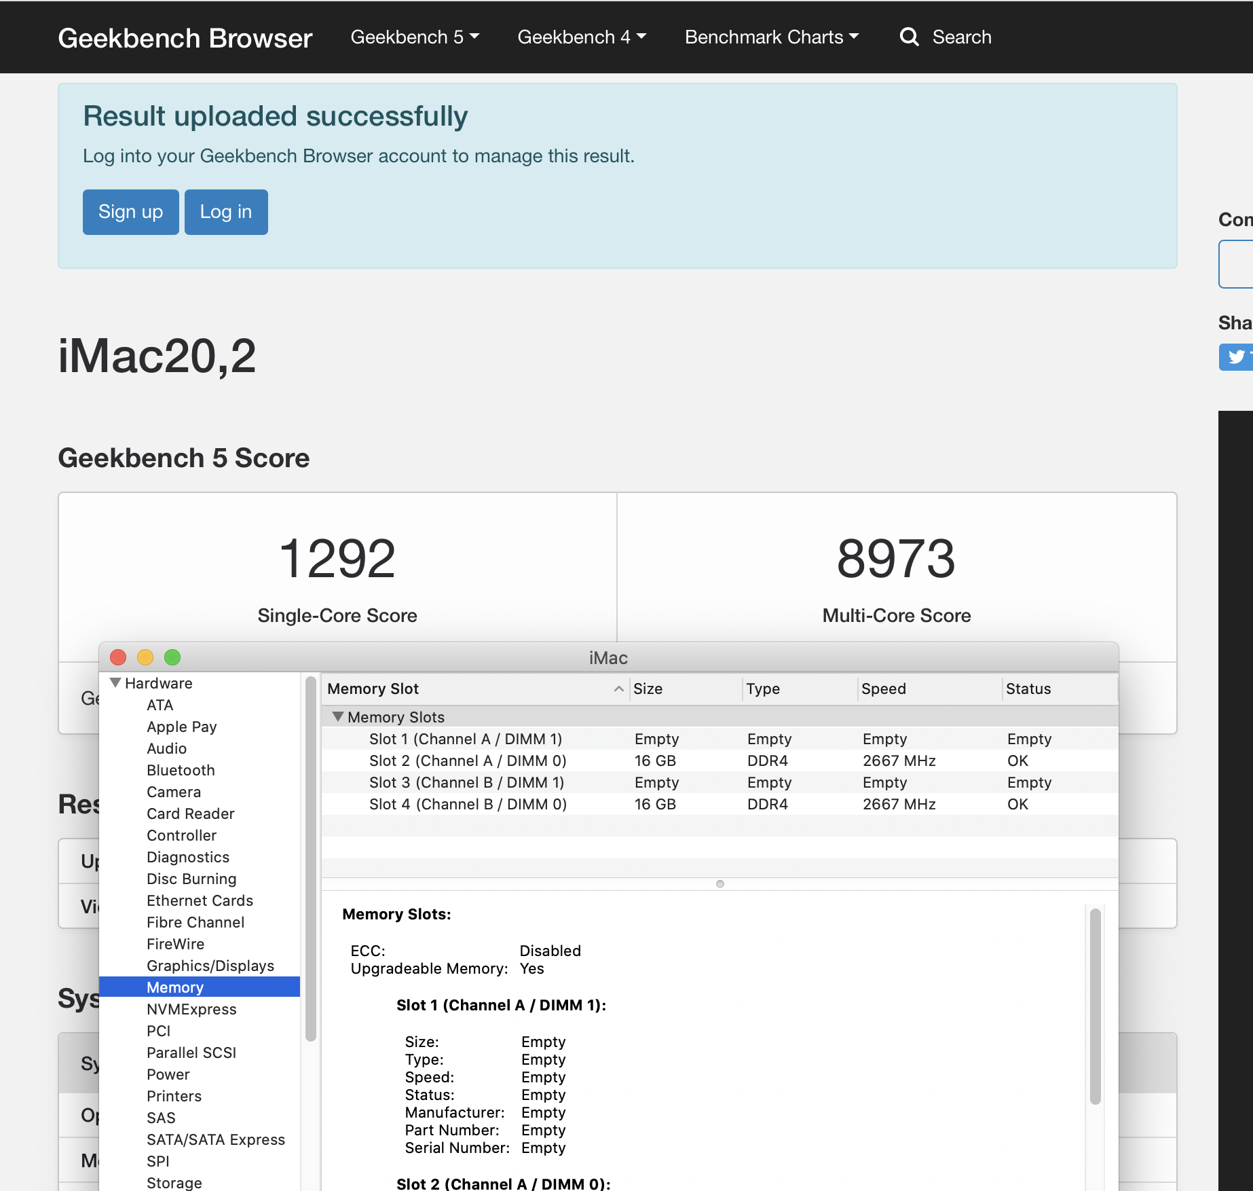The width and height of the screenshot is (1253, 1191).
Task: Select ATA in the Hardware sidebar
Action: (x=160, y=705)
